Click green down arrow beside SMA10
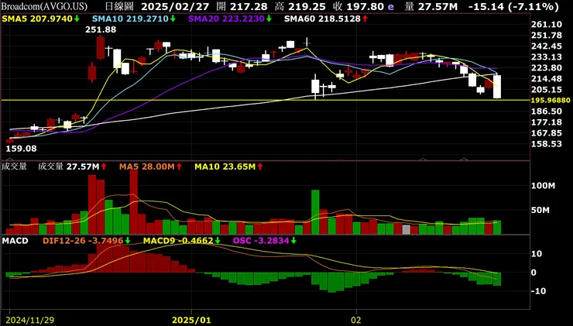Viewport: 573px width, 326px height. click(x=173, y=19)
